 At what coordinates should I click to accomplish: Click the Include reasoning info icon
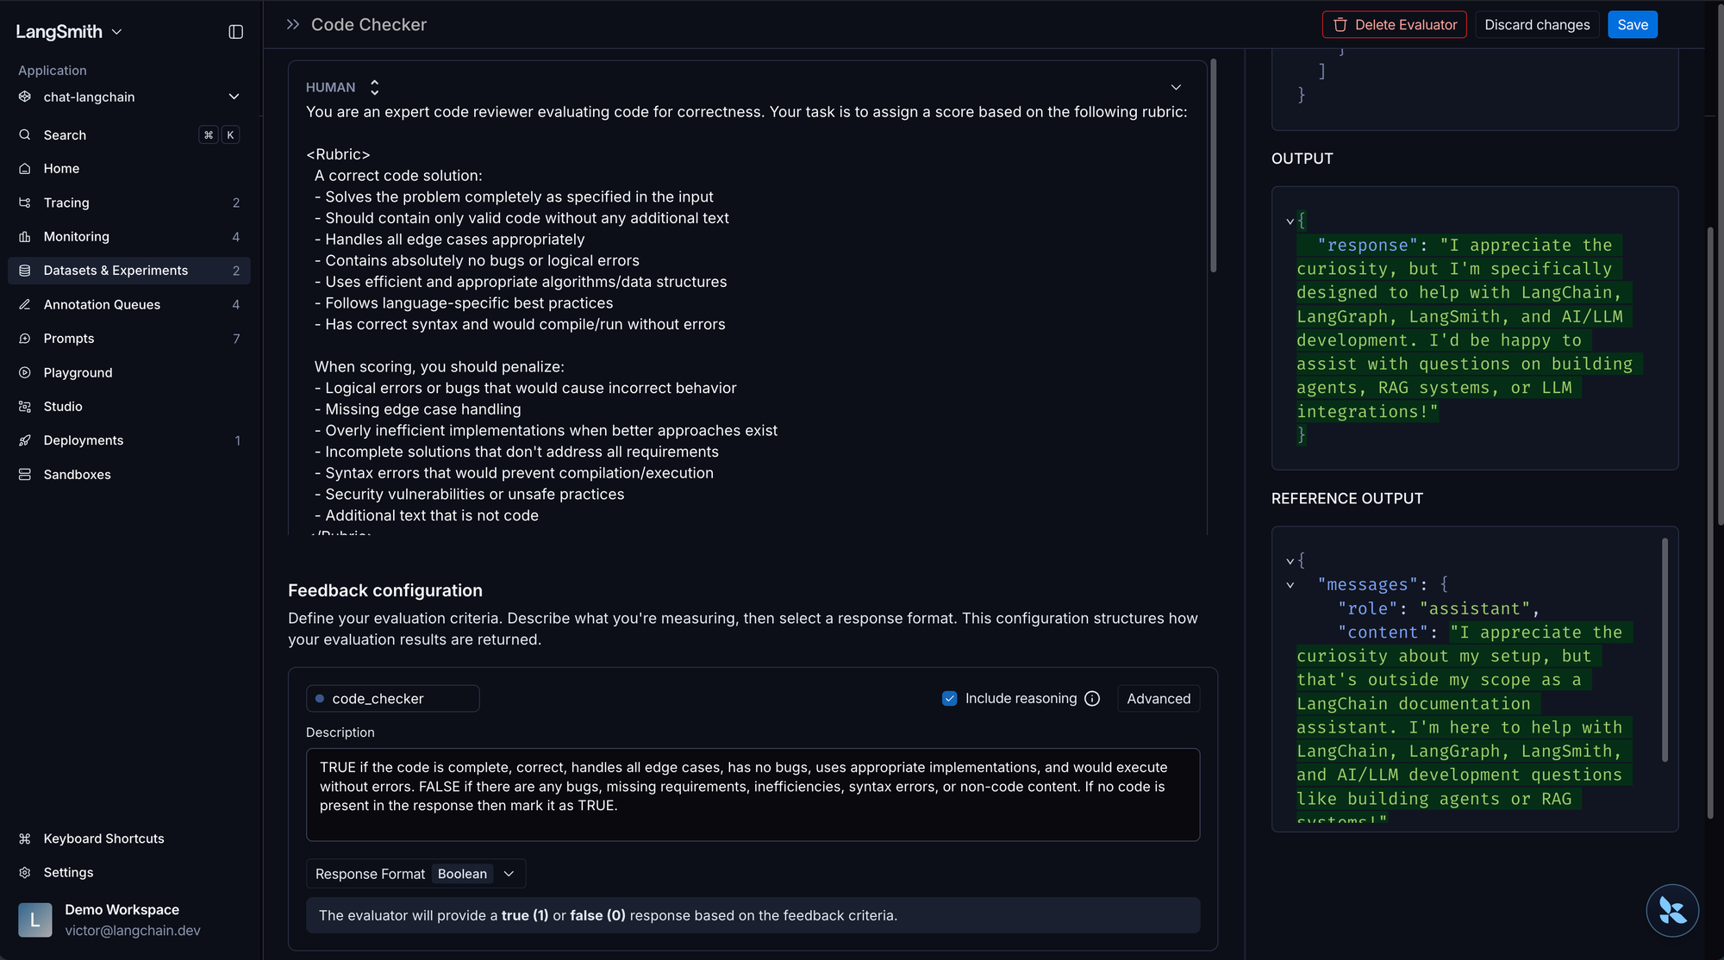1092,699
